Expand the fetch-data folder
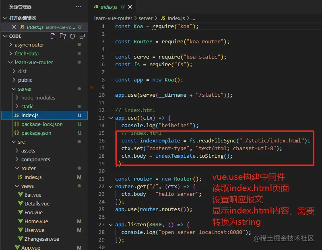The width and height of the screenshot is (322, 250). [11, 53]
